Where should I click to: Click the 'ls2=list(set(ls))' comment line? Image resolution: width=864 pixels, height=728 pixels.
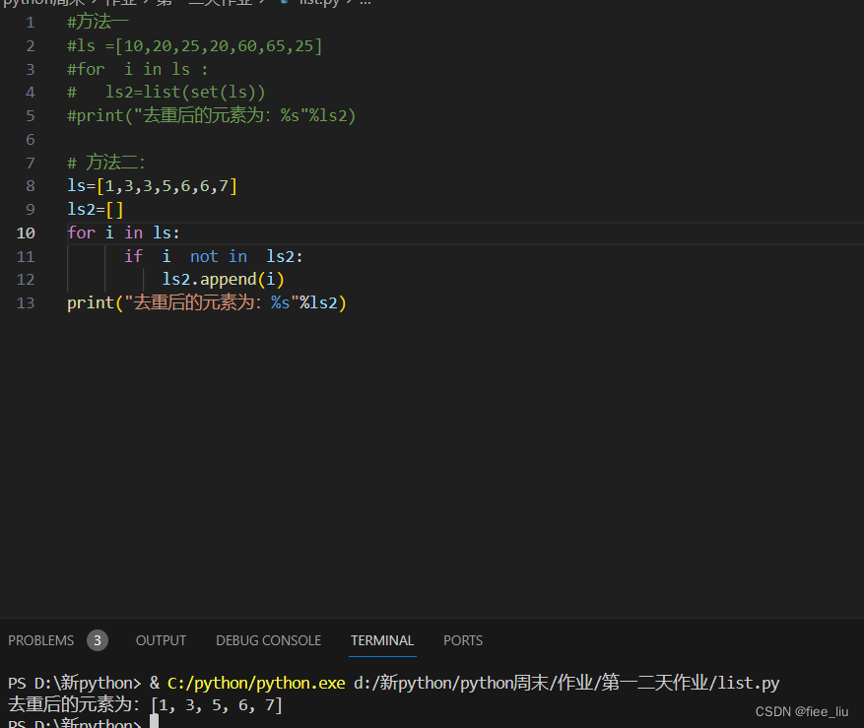(x=185, y=92)
